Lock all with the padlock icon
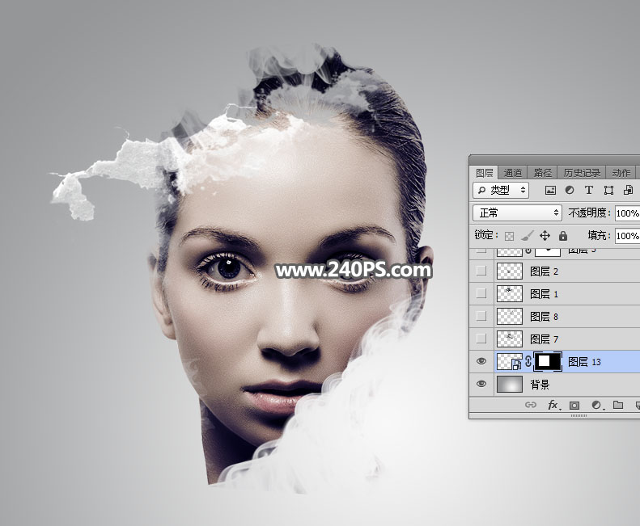Viewport: 640px width, 526px height. (563, 236)
